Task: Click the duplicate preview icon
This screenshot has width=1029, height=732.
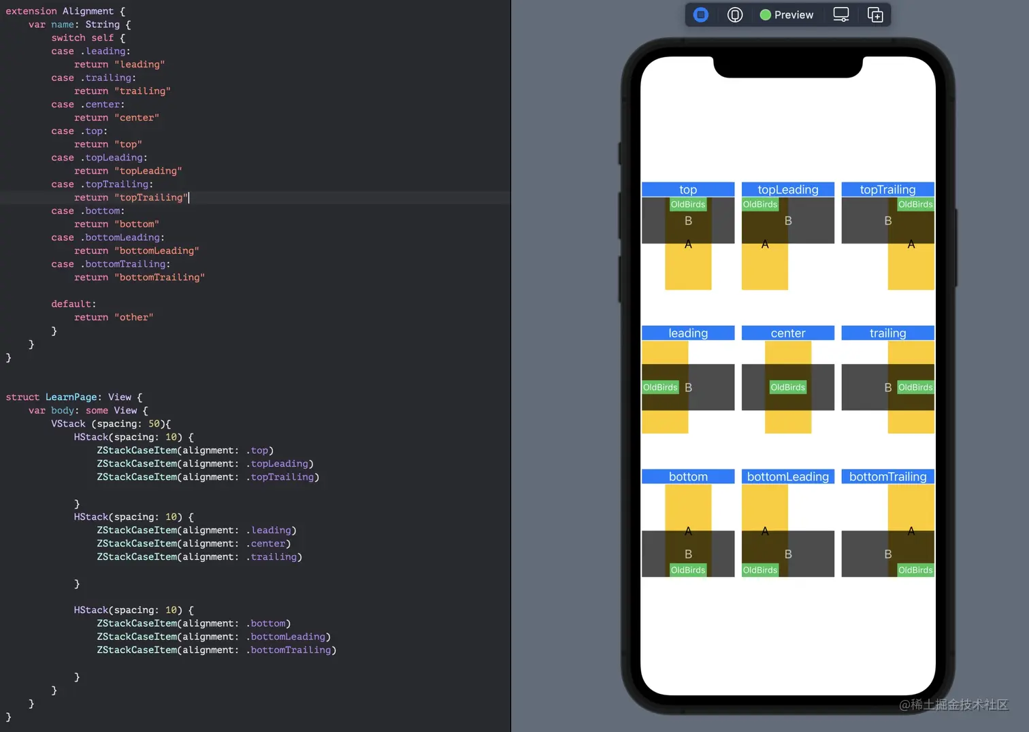Action: click(875, 14)
